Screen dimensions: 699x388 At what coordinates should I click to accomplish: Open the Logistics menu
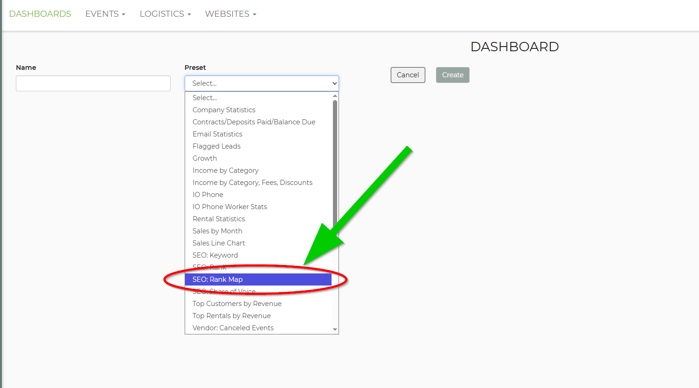click(x=166, y=14)
